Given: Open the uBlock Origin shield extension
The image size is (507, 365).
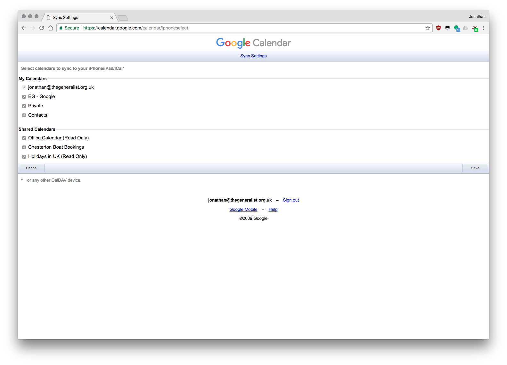Looking at the screenshot, I should (438, 28).
